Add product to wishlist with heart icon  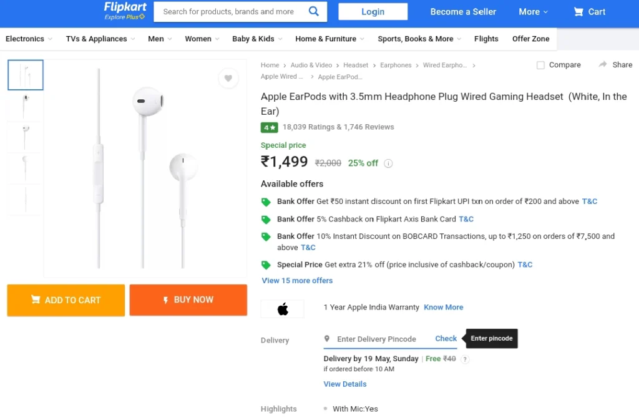tap(228, 78)
